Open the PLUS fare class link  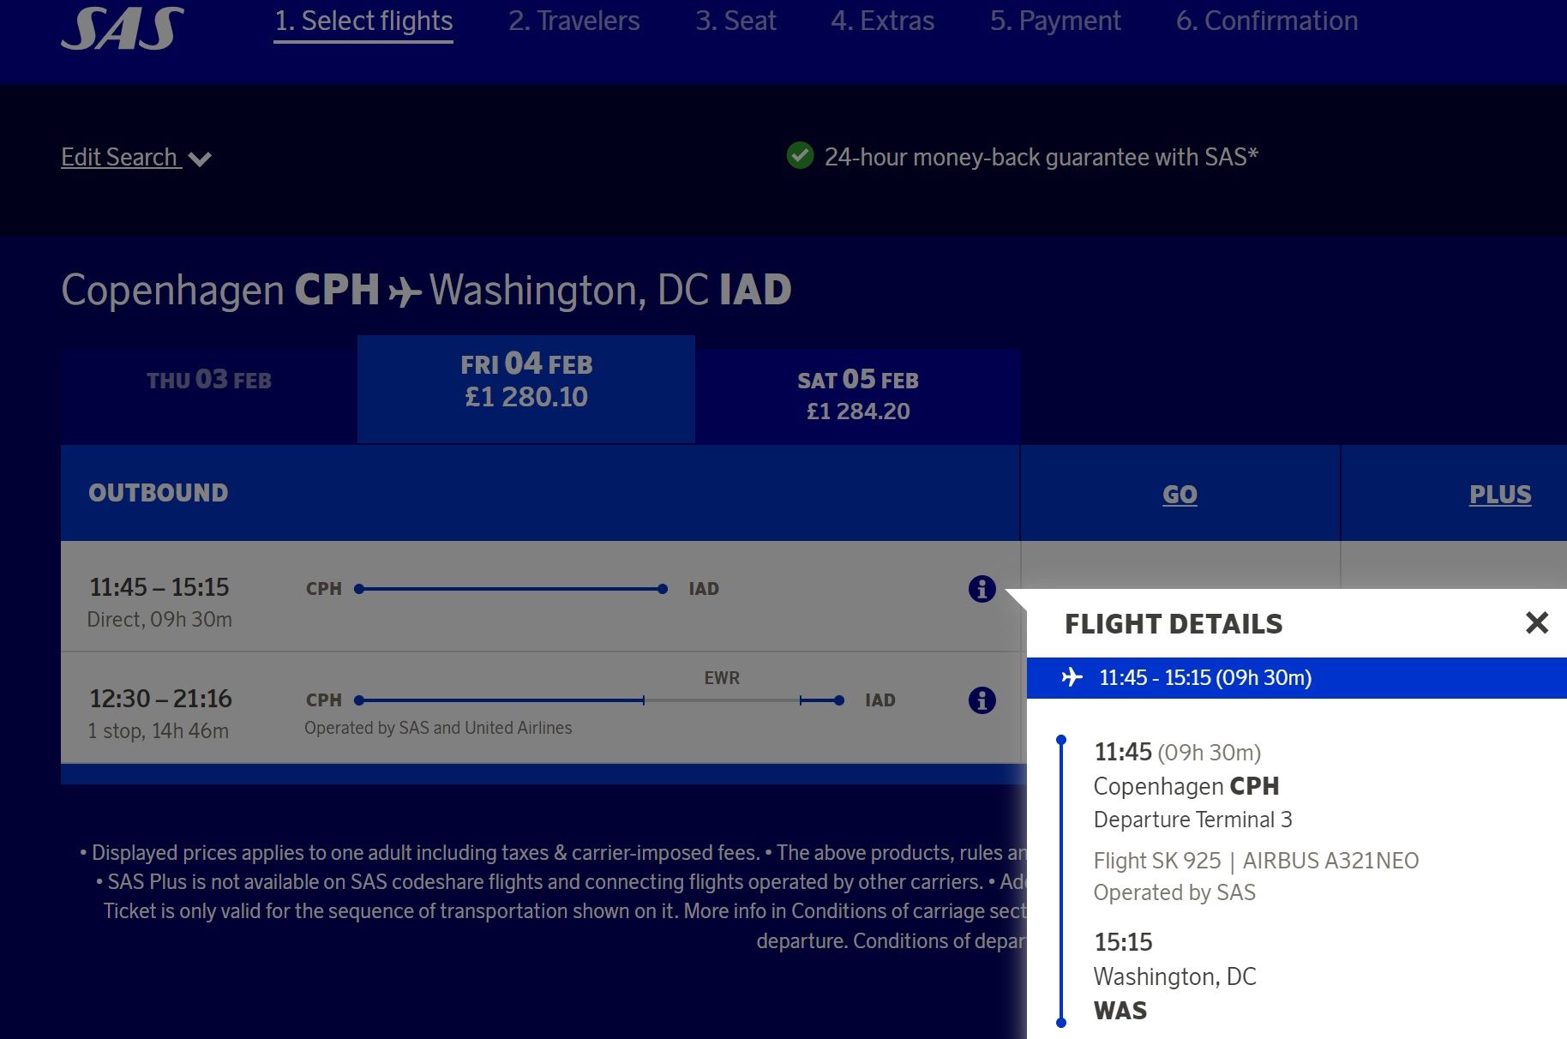(x=1499, y=495)
